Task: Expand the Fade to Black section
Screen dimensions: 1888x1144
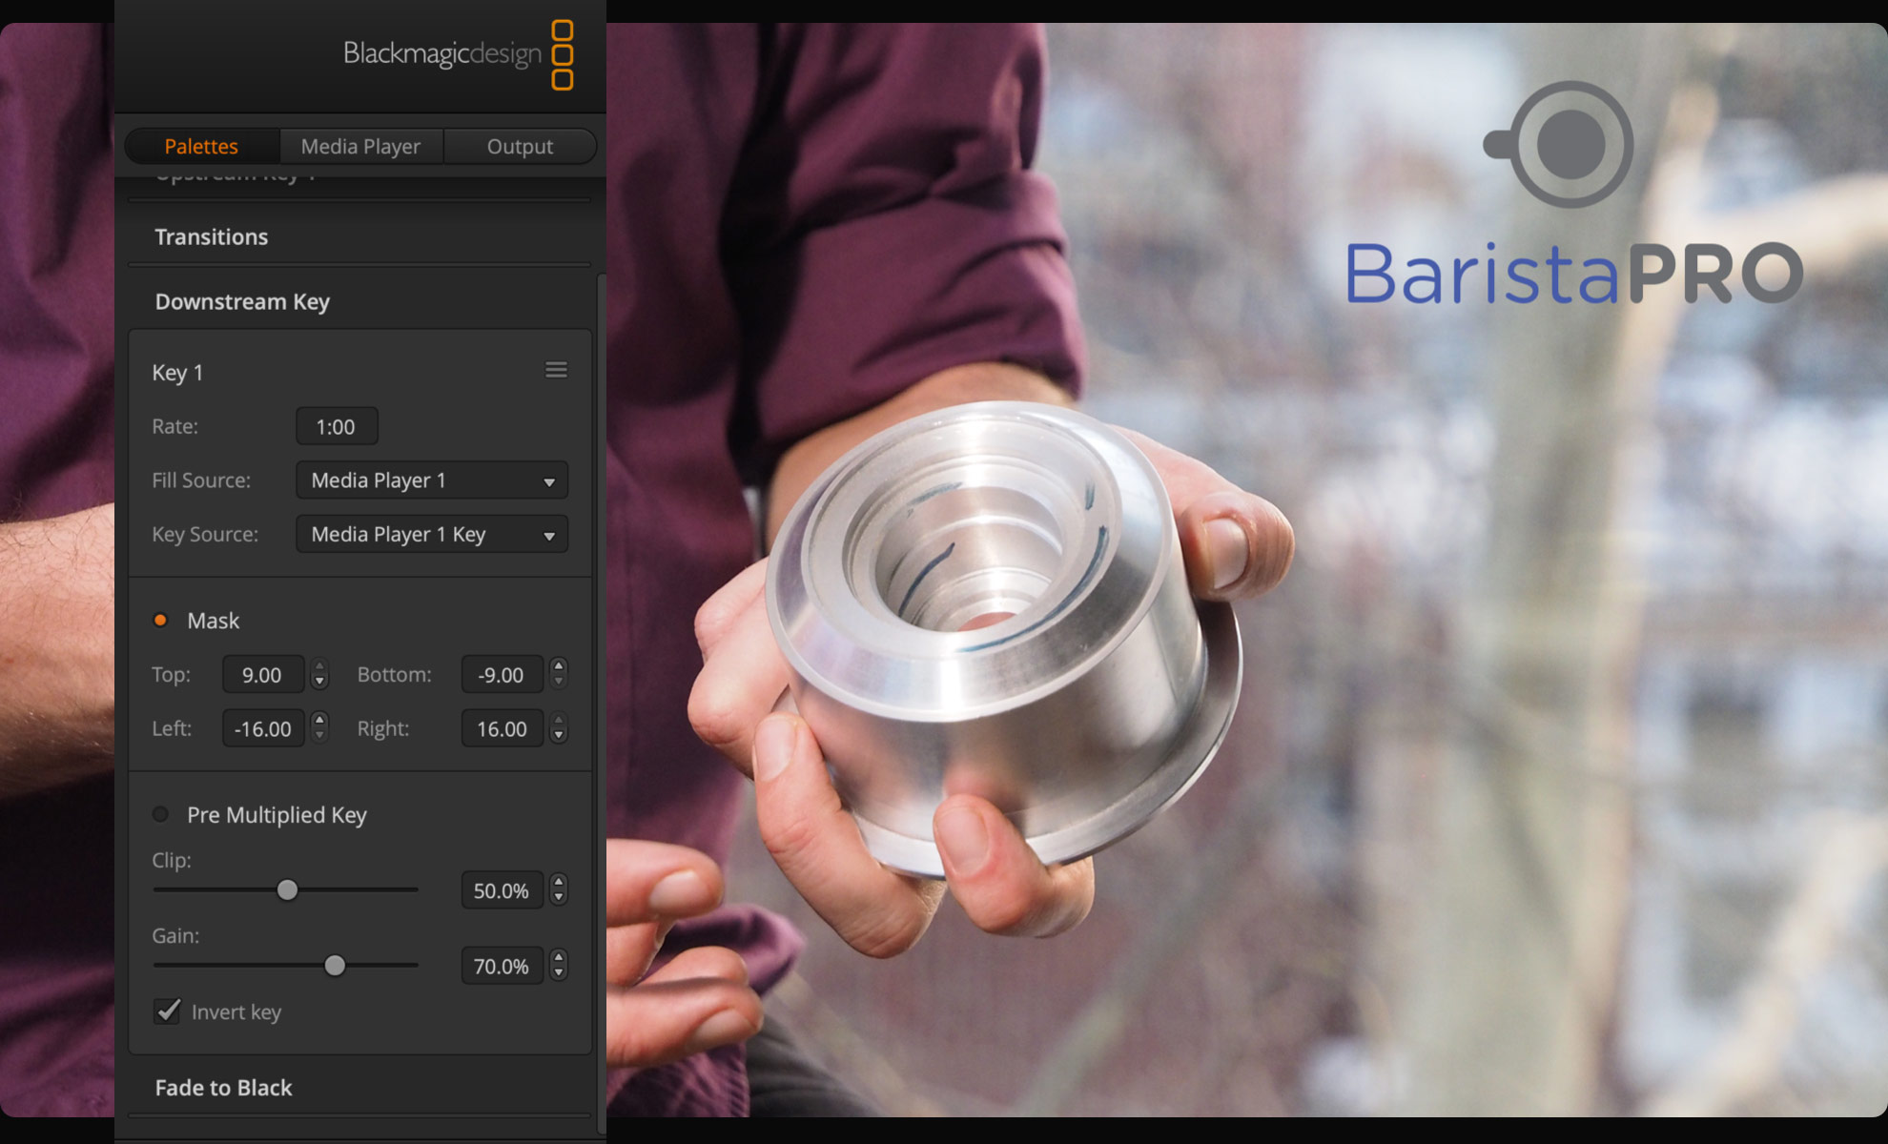Action: point(223,1088)
